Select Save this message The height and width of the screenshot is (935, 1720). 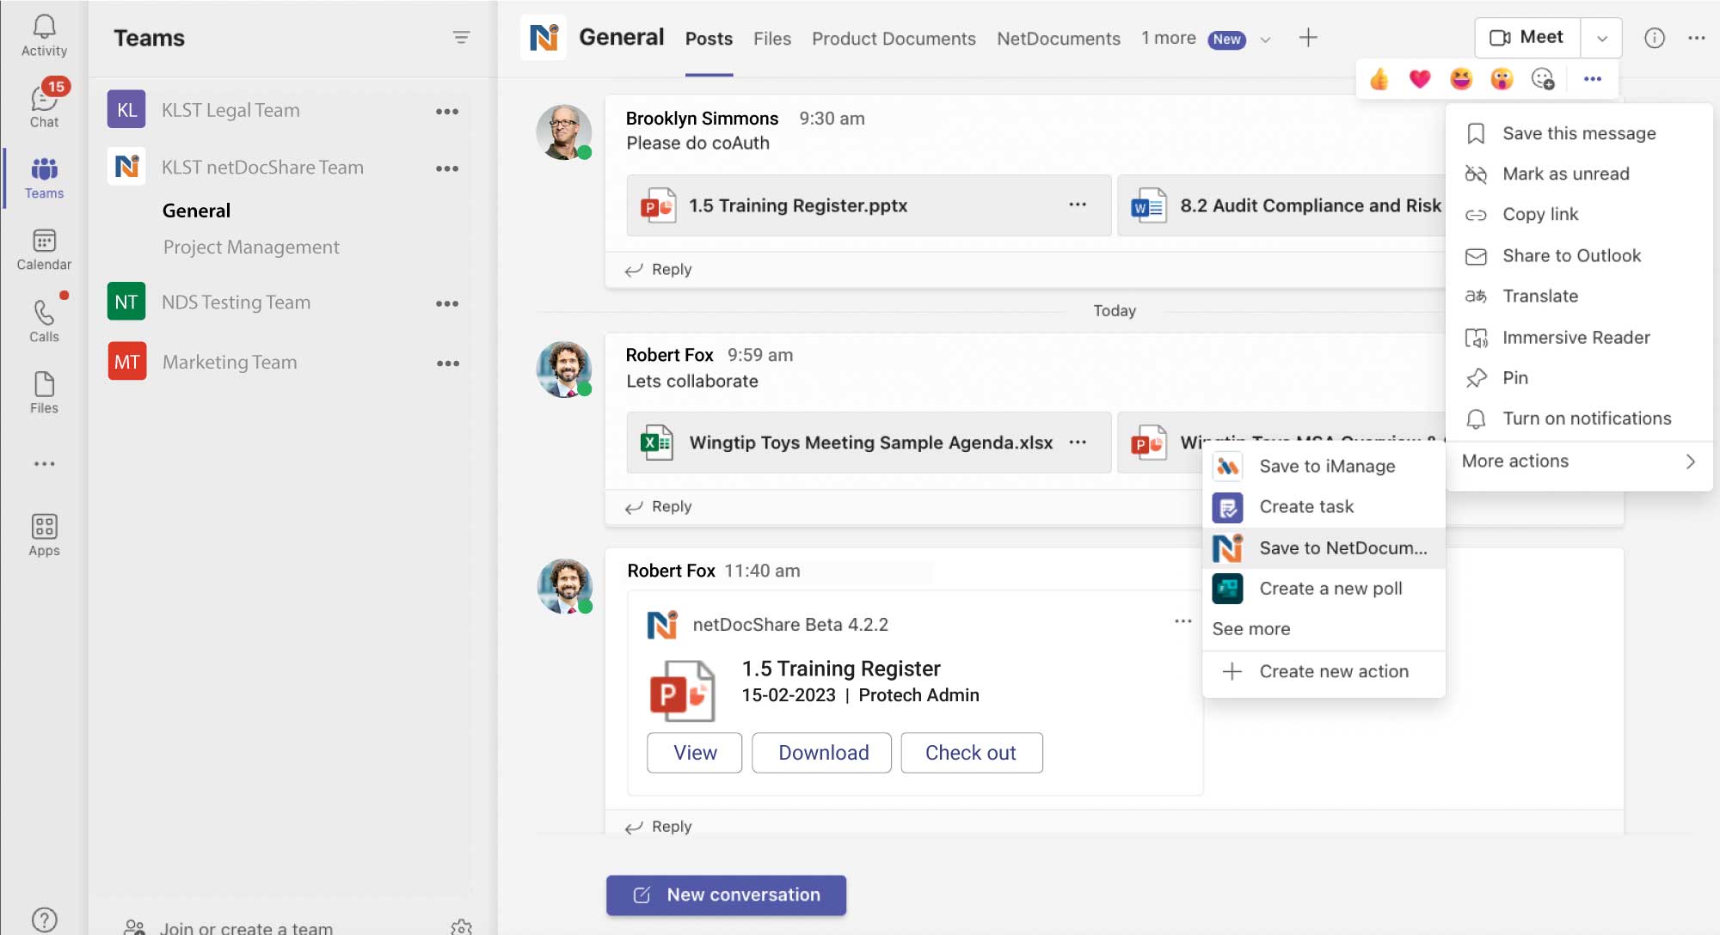(1579, 133)
